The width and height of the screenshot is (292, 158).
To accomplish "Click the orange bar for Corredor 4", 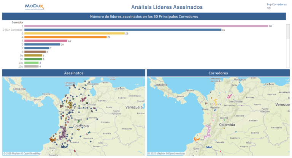I will (x=65, y=37).
